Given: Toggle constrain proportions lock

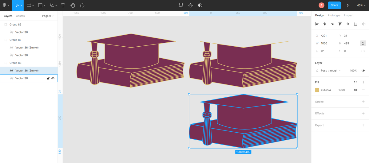Looking at the screenshot, I should 363,43.
